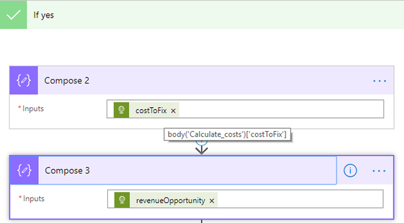Collapse the Compose 3 card via its title
Viewport: 404px width, 223px height.
coord(67,170)
